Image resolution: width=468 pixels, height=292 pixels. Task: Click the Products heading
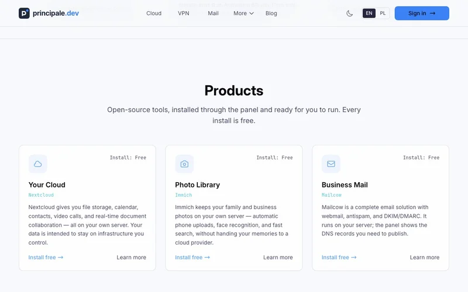[x=233, y=91]
